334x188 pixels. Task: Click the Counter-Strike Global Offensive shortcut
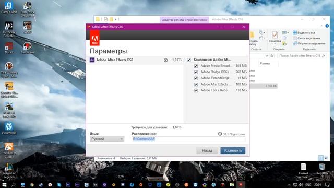point(9,90)
